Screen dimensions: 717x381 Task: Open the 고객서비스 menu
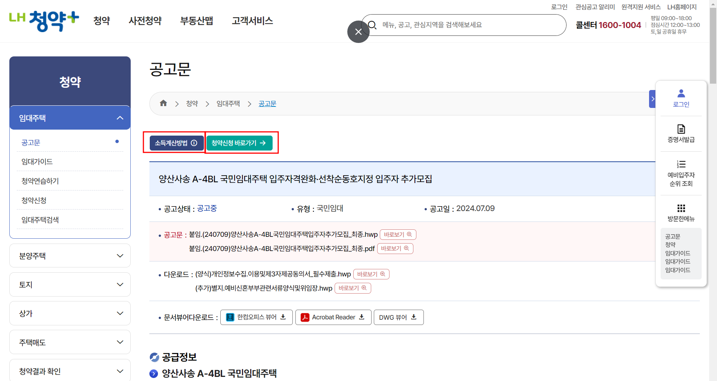pos(252,21)
